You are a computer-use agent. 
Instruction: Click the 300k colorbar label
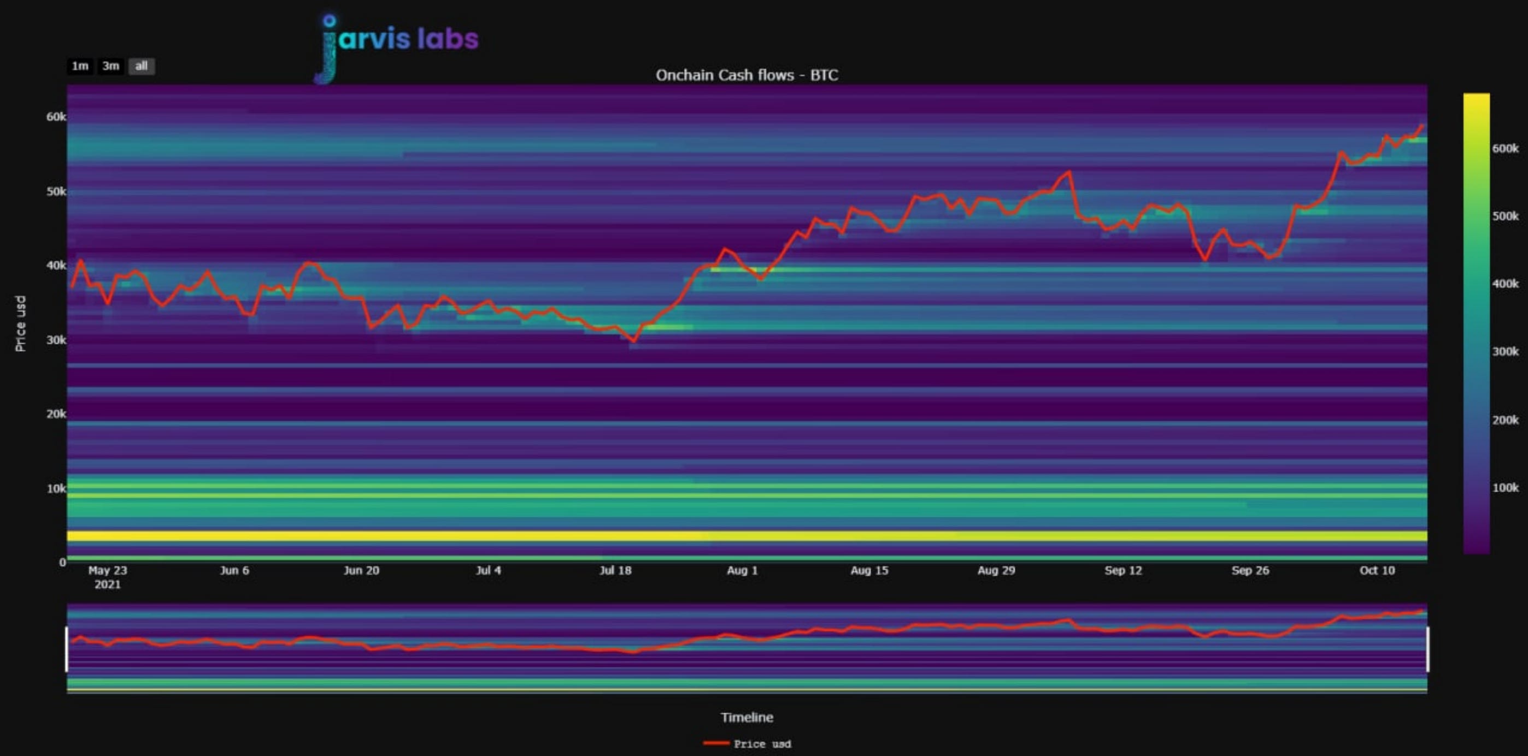[1505, 352]
